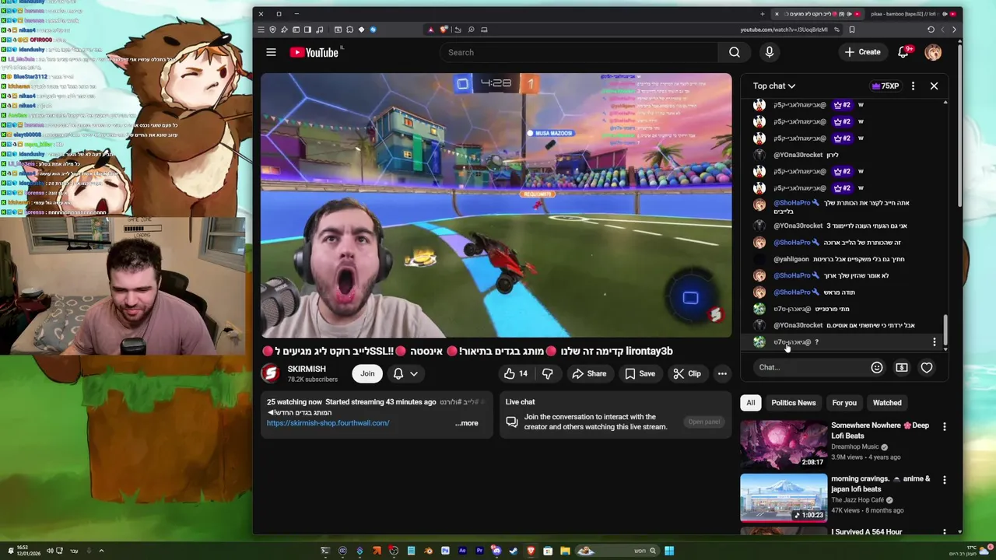Select the Politics News chip
996x560 pixels.
(794, 403)
